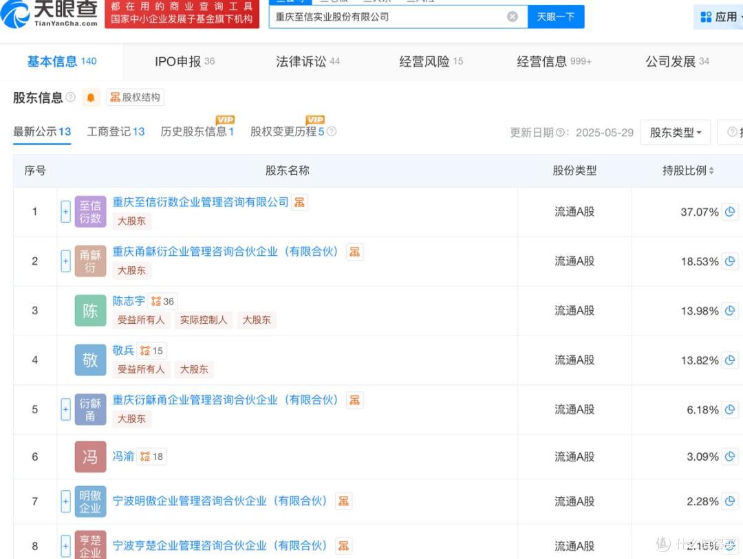This screenshot has height=559, width=743.
Task: Expand row 5 重庆衍龢甬 shareholder details
Action: 66,409
